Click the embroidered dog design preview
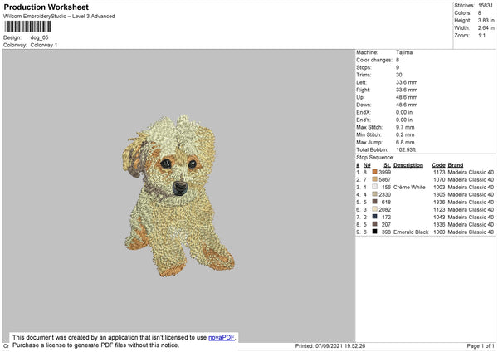 [x=178, y=196]
